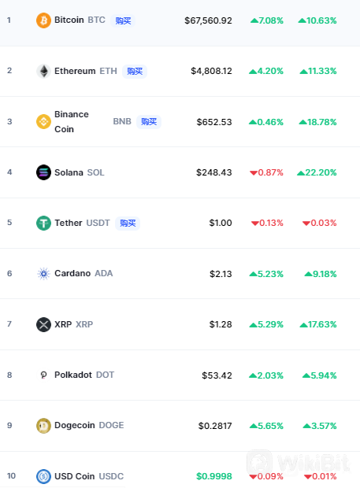This screenshot has width=360, height=488.
Task: Open the Cardano coin name link
Action: (x=72, y=273)
